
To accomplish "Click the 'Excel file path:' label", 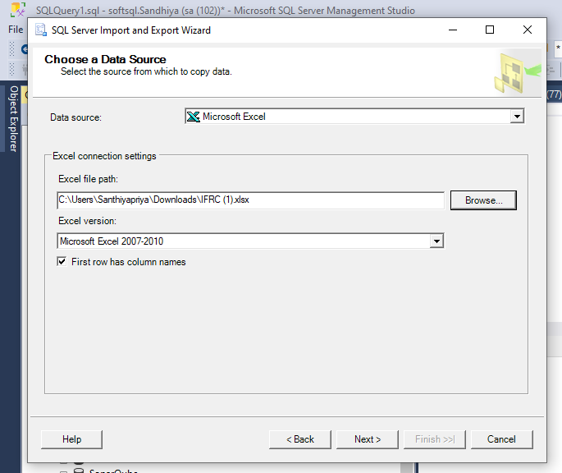I will [x=88, y=179].
